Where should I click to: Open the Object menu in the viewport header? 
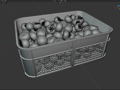pyautogui.click(x=5, y=1)
